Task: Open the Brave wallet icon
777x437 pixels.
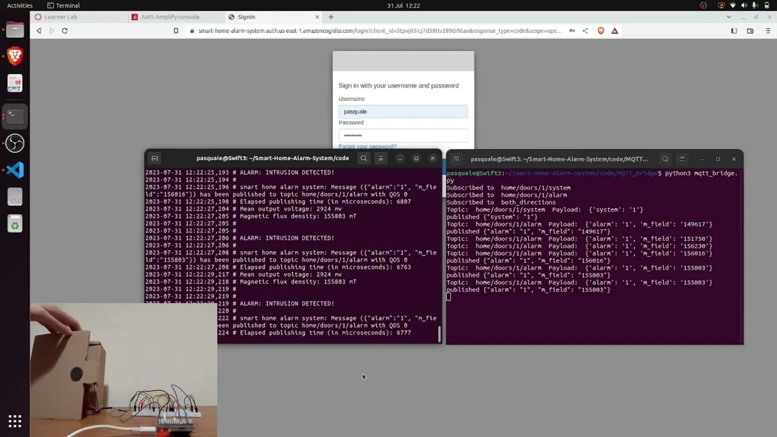Action: click(x=750, y=31)
